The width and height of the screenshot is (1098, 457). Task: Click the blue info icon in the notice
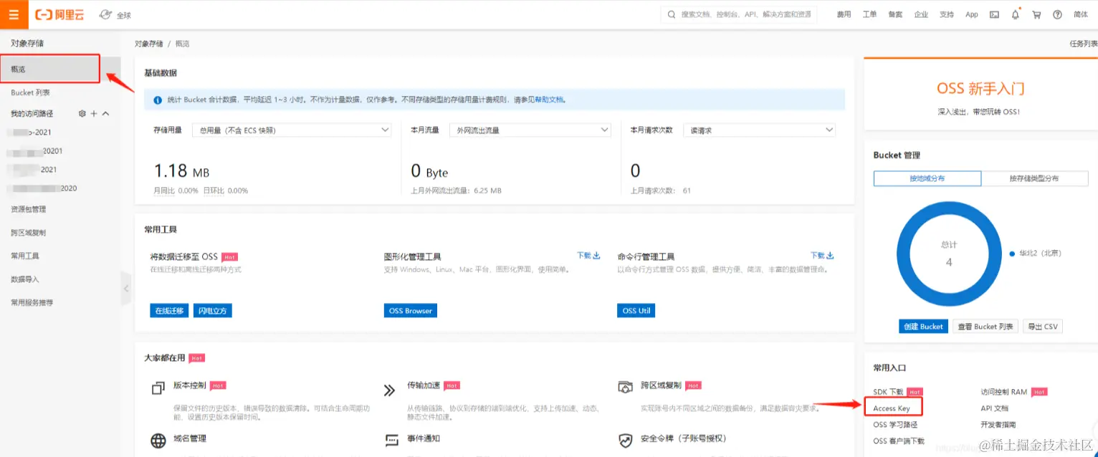(x=158, y=100)
